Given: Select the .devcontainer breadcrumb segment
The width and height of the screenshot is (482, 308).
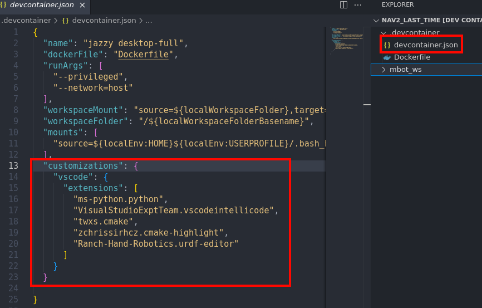Looking at the screenshot, I should (27, 21).
